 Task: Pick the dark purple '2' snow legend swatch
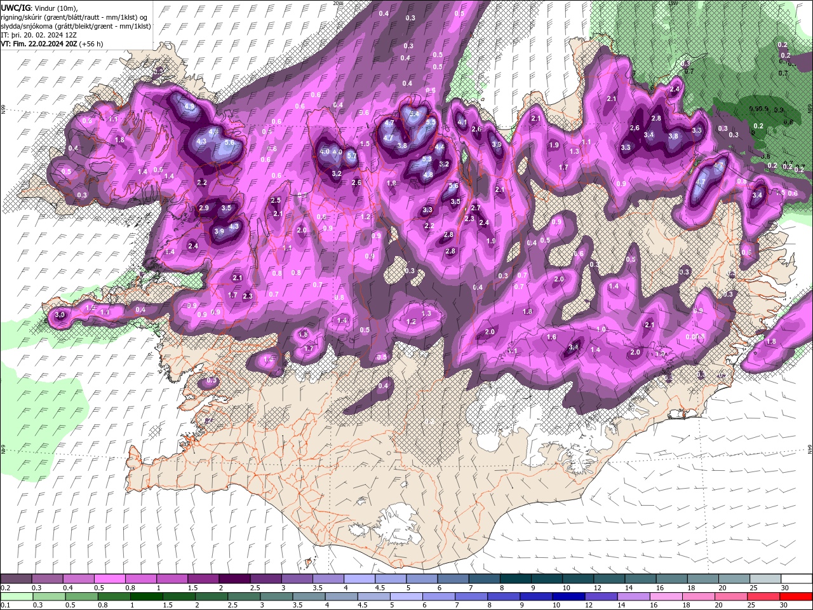pos(234,579)
